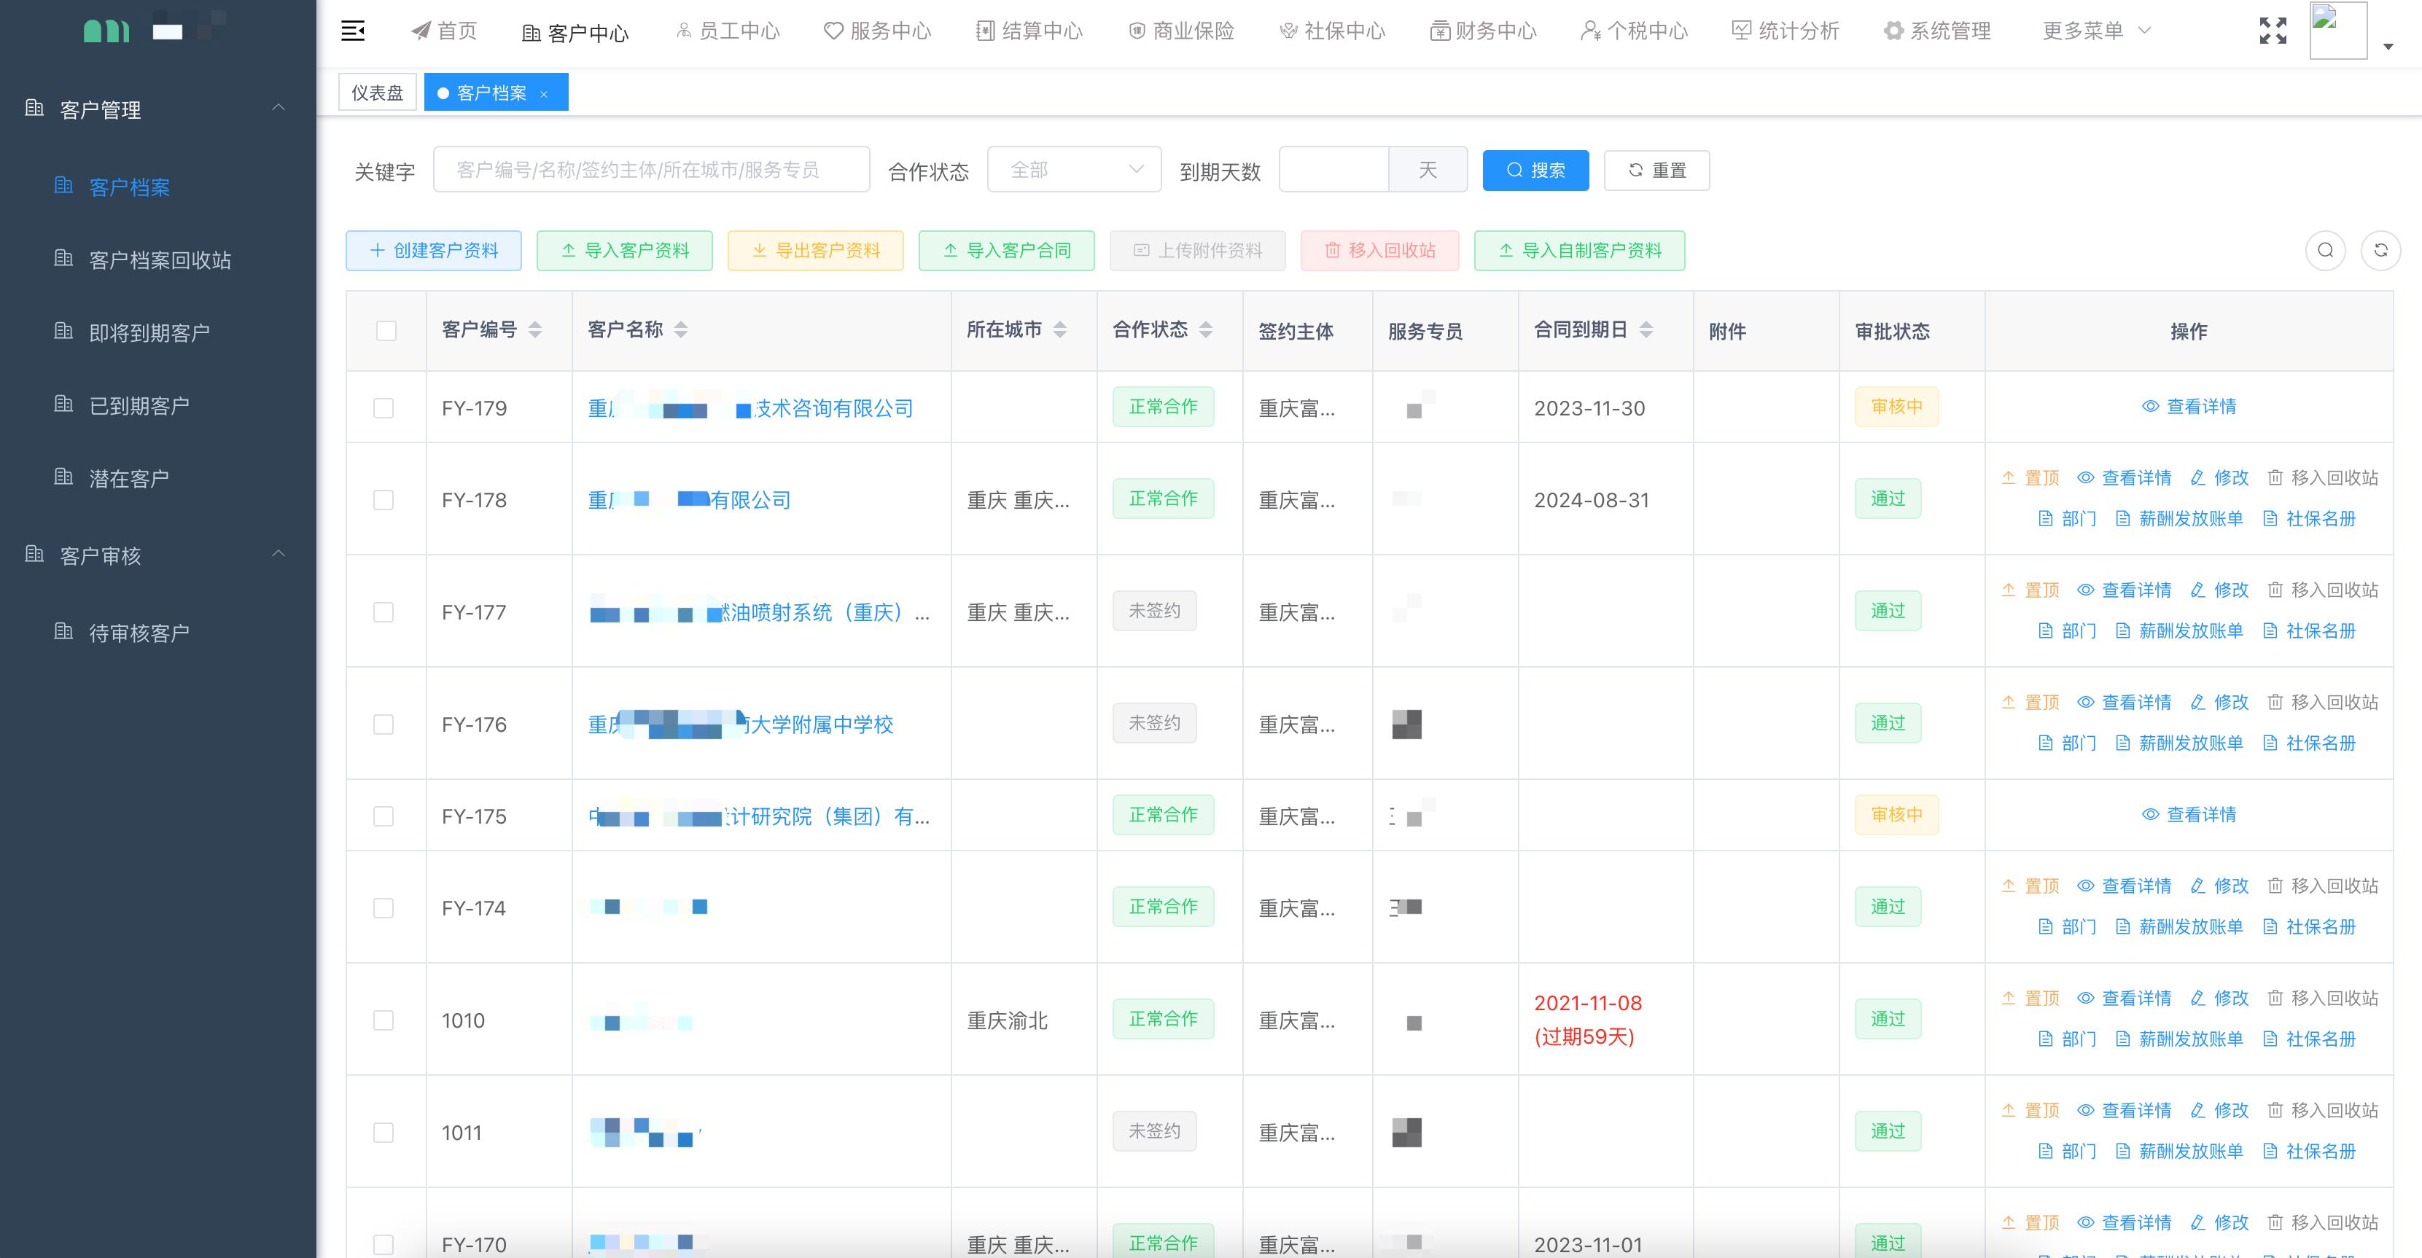The width and height of the screenshot is (2422, 1258).
Task: Click the 搜索 search button
Action: coord(1535,169)
